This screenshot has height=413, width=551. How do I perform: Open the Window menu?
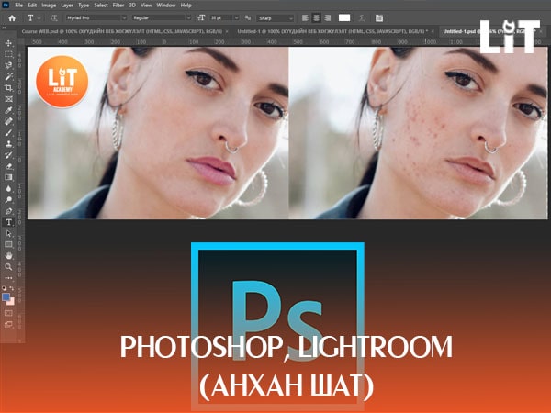(x=166, y=6)
